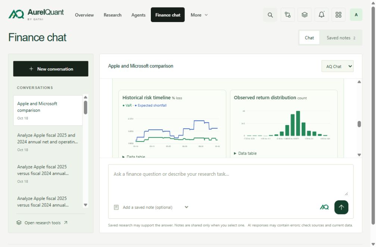Click the external link arrow icon
Viewport: 376px width, 247px height.
pos(65,223)
